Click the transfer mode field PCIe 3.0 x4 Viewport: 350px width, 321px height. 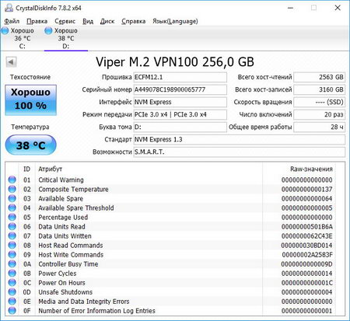click(x=180, y=114)
